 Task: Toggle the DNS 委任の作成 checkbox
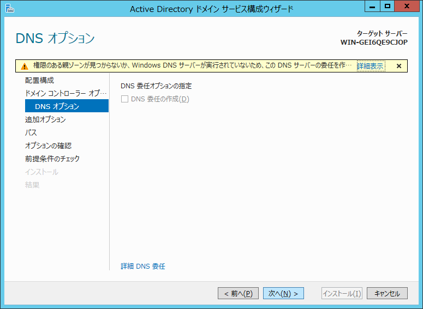point(124,99)
